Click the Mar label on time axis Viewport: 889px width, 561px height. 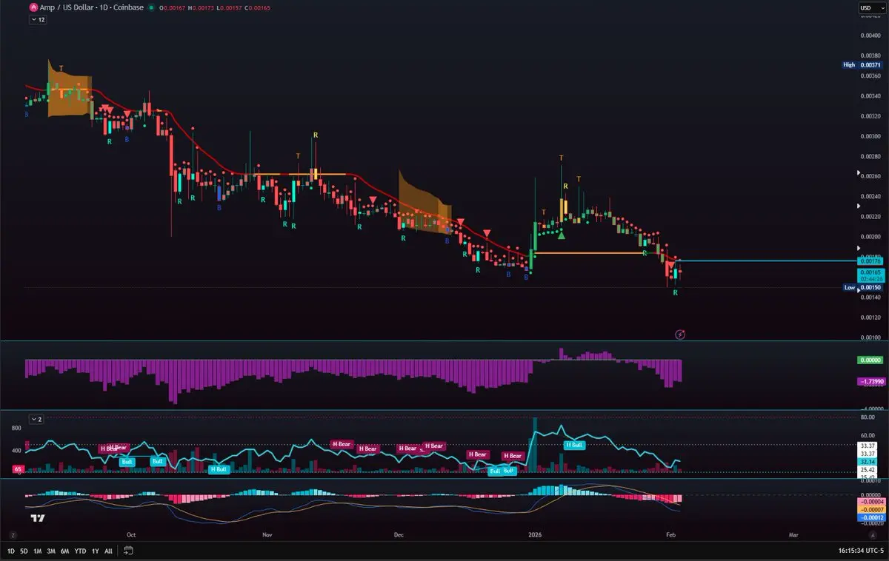[x=793, y=534]
